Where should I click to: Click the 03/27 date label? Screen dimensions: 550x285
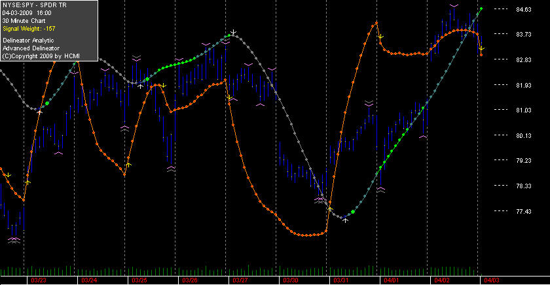pyautogui.click(x=240, y=280)
